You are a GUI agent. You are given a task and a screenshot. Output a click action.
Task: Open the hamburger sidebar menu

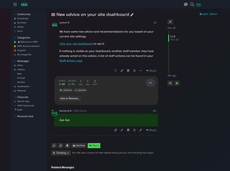coord(15,4)
